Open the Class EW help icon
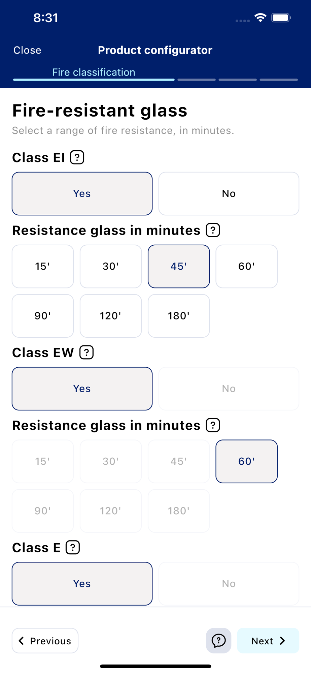This screenshot has height=674, width=311. (87, 353)
